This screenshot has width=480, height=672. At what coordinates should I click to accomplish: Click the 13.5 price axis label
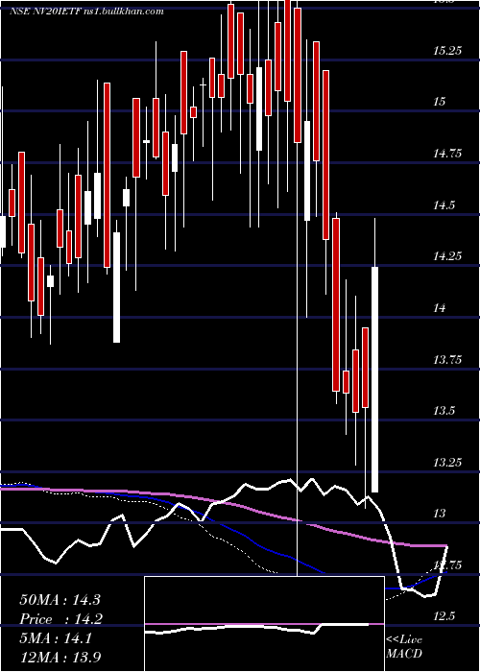coord(444,411)
